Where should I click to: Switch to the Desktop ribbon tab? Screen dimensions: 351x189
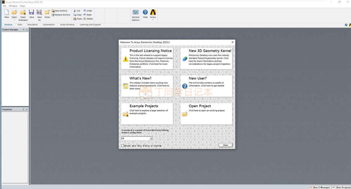pos(8,25)
